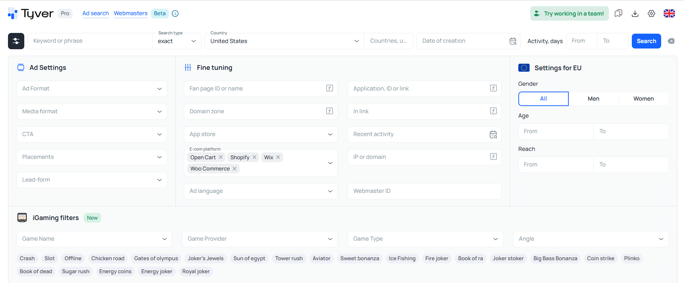Open the Recent activity calendar icon
Image resolution: width=684 pixels, height=283 pixels.
point(493,134)
